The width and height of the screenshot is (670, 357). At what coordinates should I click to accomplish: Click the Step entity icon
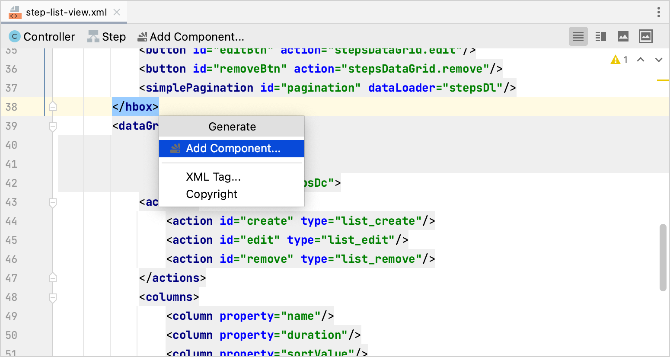[93, 37]
